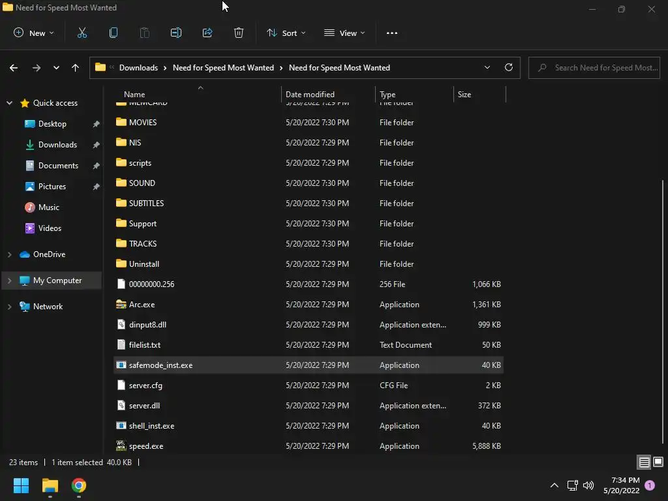
Task: Open Documents in Quick access
Action: [58, 165]
